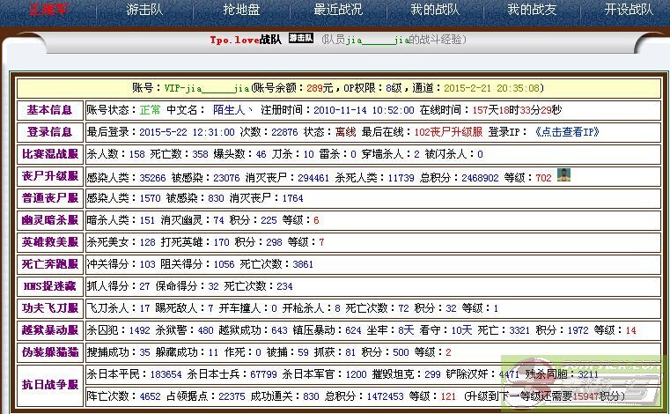Go to the 抢地盘 page
This screenshot has height=414, width=670.
[x=242, y=10]
